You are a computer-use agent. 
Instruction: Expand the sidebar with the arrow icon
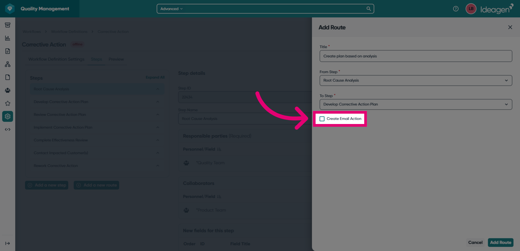[x=8, y=243]
